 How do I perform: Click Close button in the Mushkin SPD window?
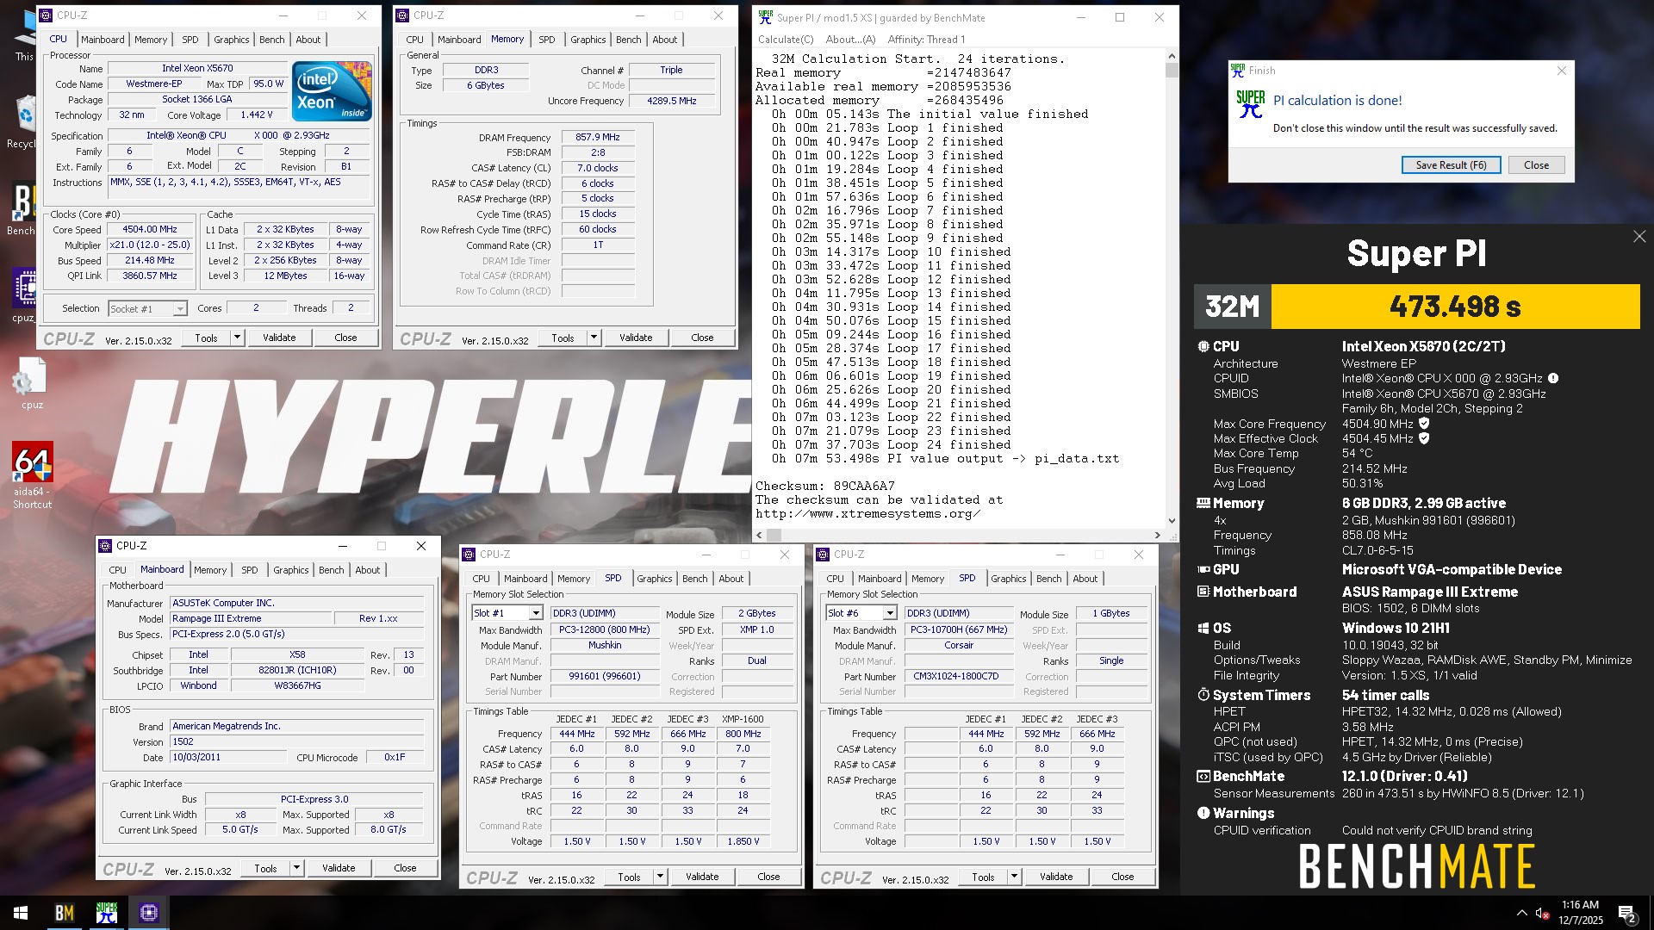tap(768, 877)
